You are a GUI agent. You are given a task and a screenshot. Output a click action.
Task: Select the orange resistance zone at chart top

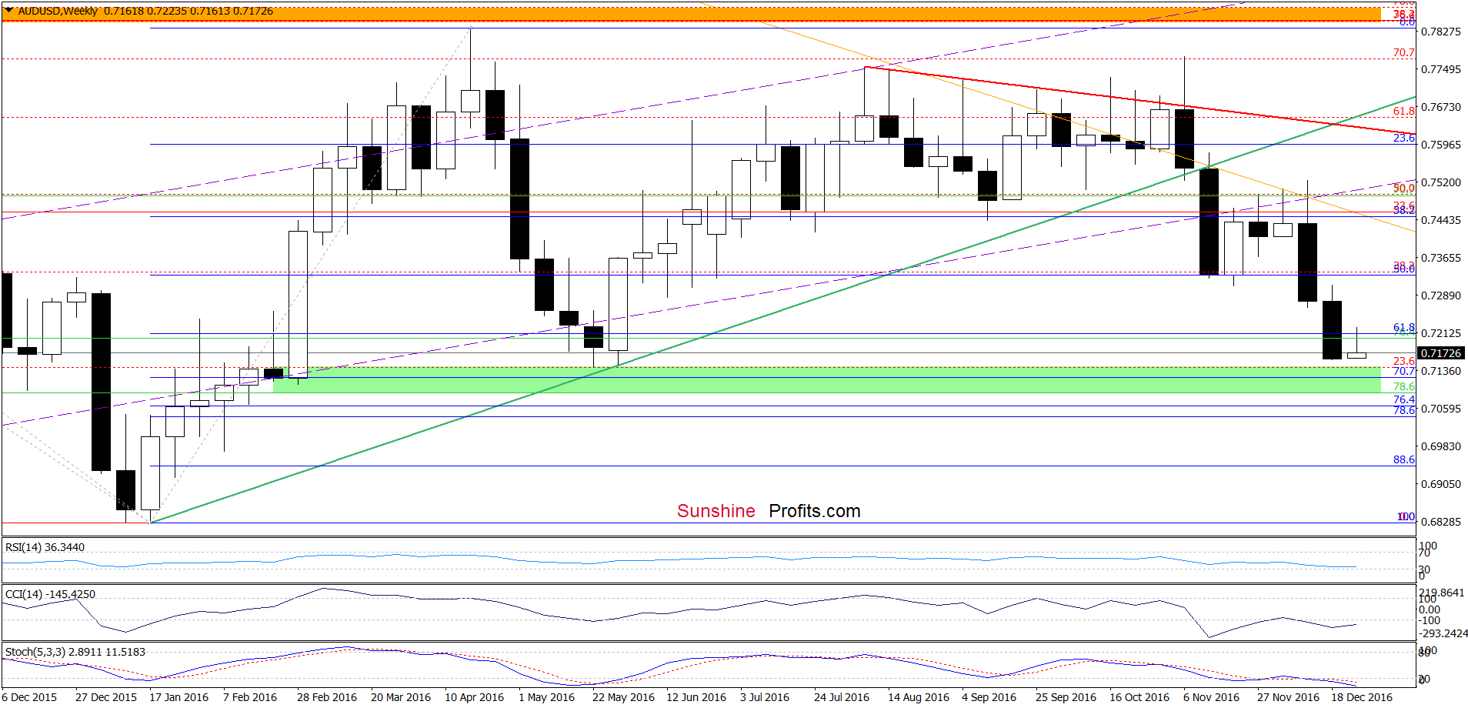point(692,15)
